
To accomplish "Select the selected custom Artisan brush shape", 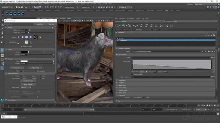I will click(35, 37).
